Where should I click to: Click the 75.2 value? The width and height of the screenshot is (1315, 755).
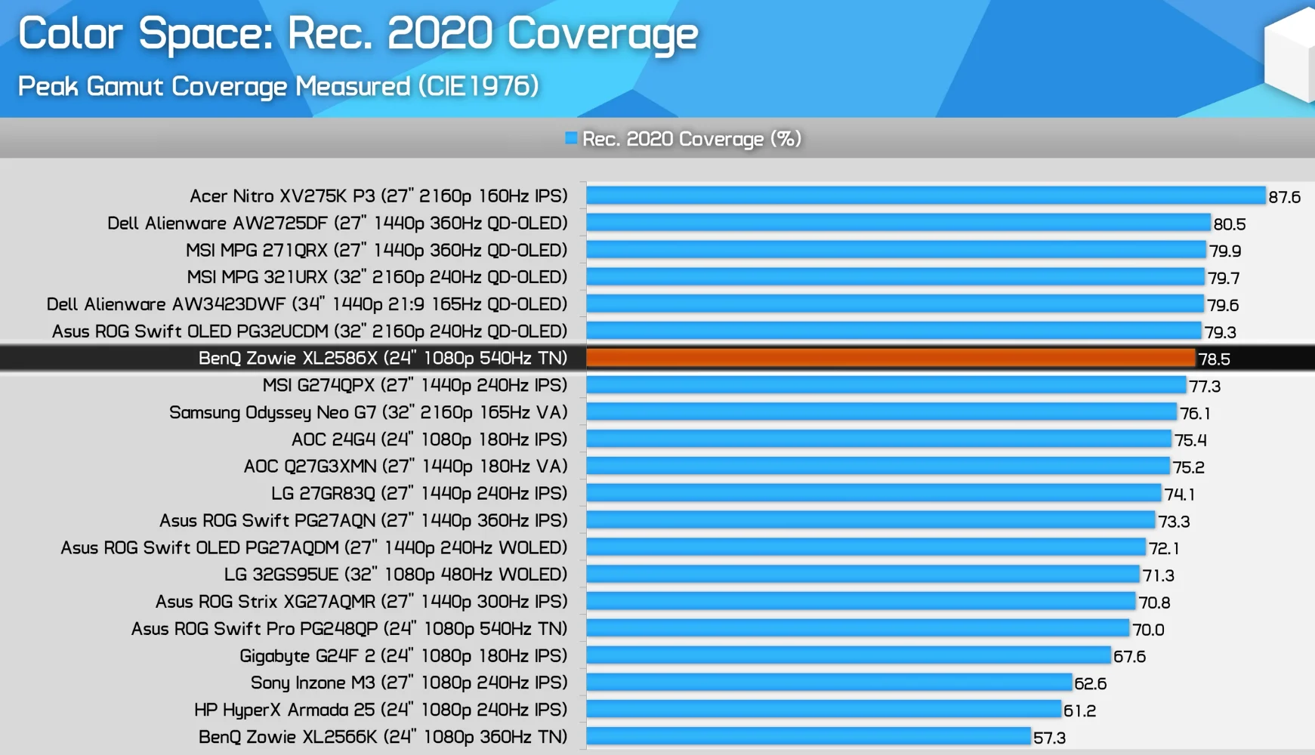pos(1189,467)
